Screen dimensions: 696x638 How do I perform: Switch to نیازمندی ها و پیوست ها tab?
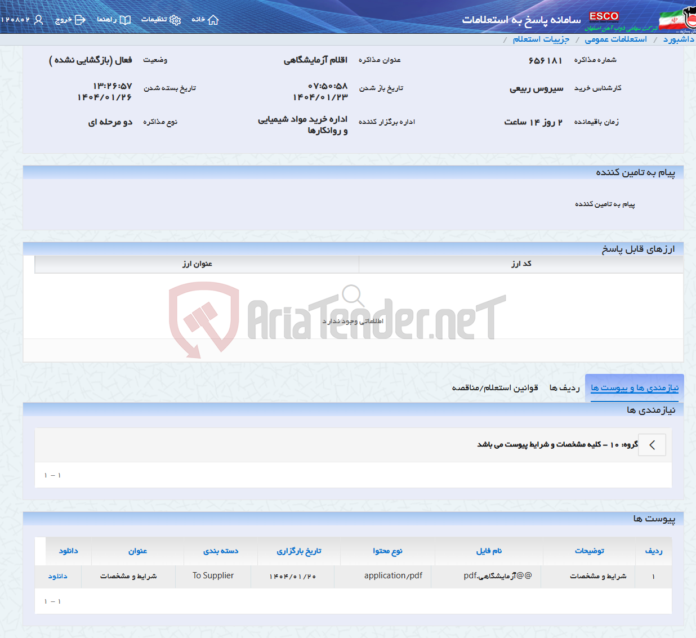pos(635,388)
